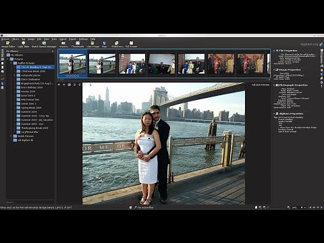Open the Map search left sidebar tab
The width and height of the screenshot is (324, 243).
point(2,83)
